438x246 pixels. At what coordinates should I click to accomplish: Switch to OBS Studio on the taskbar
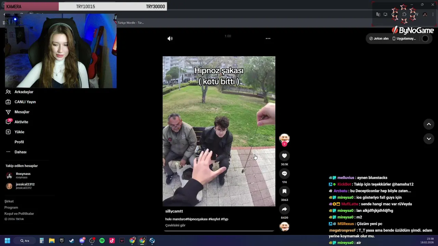92,241
